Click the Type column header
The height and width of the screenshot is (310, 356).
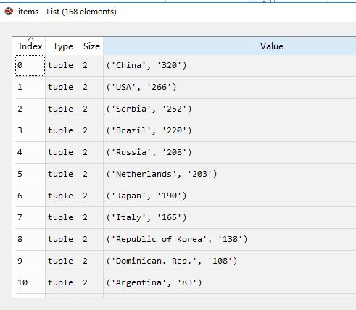click(x=63, y=46)
